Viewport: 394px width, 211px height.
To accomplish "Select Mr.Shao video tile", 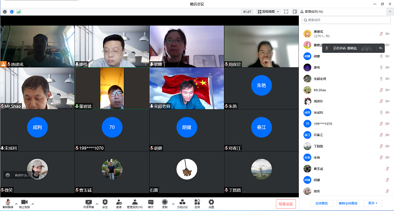I will pos(38,88).
